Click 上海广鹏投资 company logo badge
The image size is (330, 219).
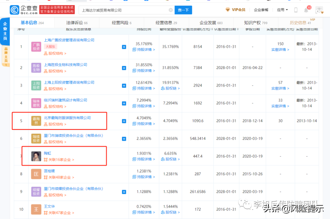(36, 47)
